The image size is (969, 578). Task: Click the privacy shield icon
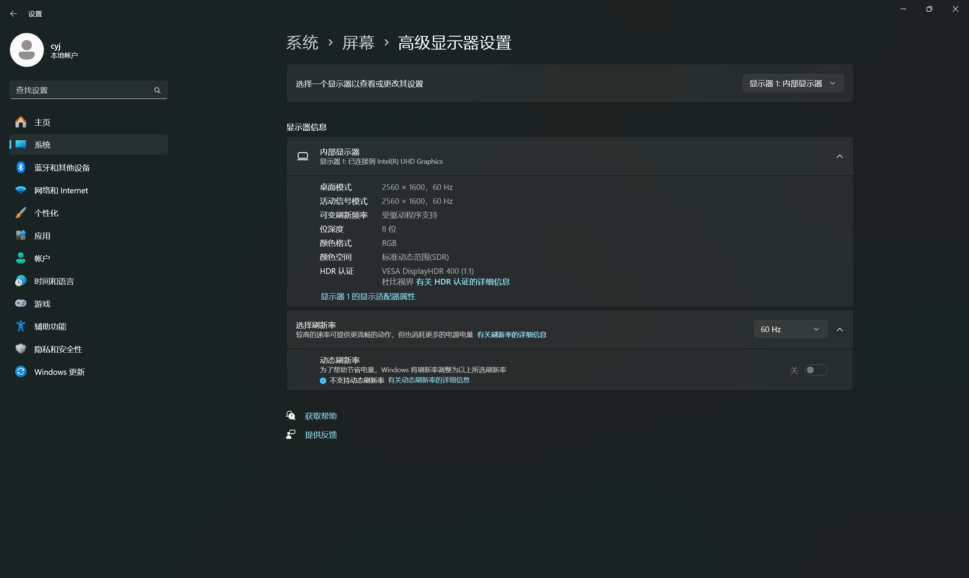[x=21, y=349]
